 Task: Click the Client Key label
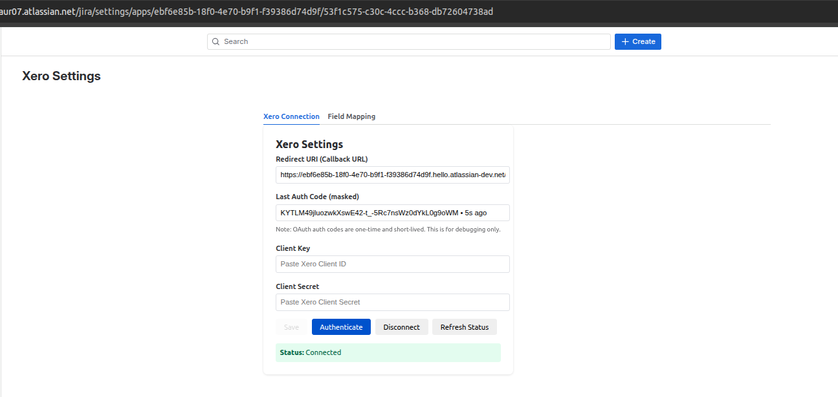pos(293,248)
